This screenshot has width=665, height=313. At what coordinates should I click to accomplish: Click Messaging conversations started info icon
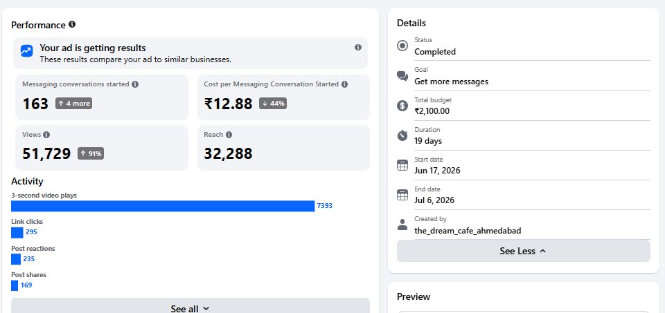135,84
